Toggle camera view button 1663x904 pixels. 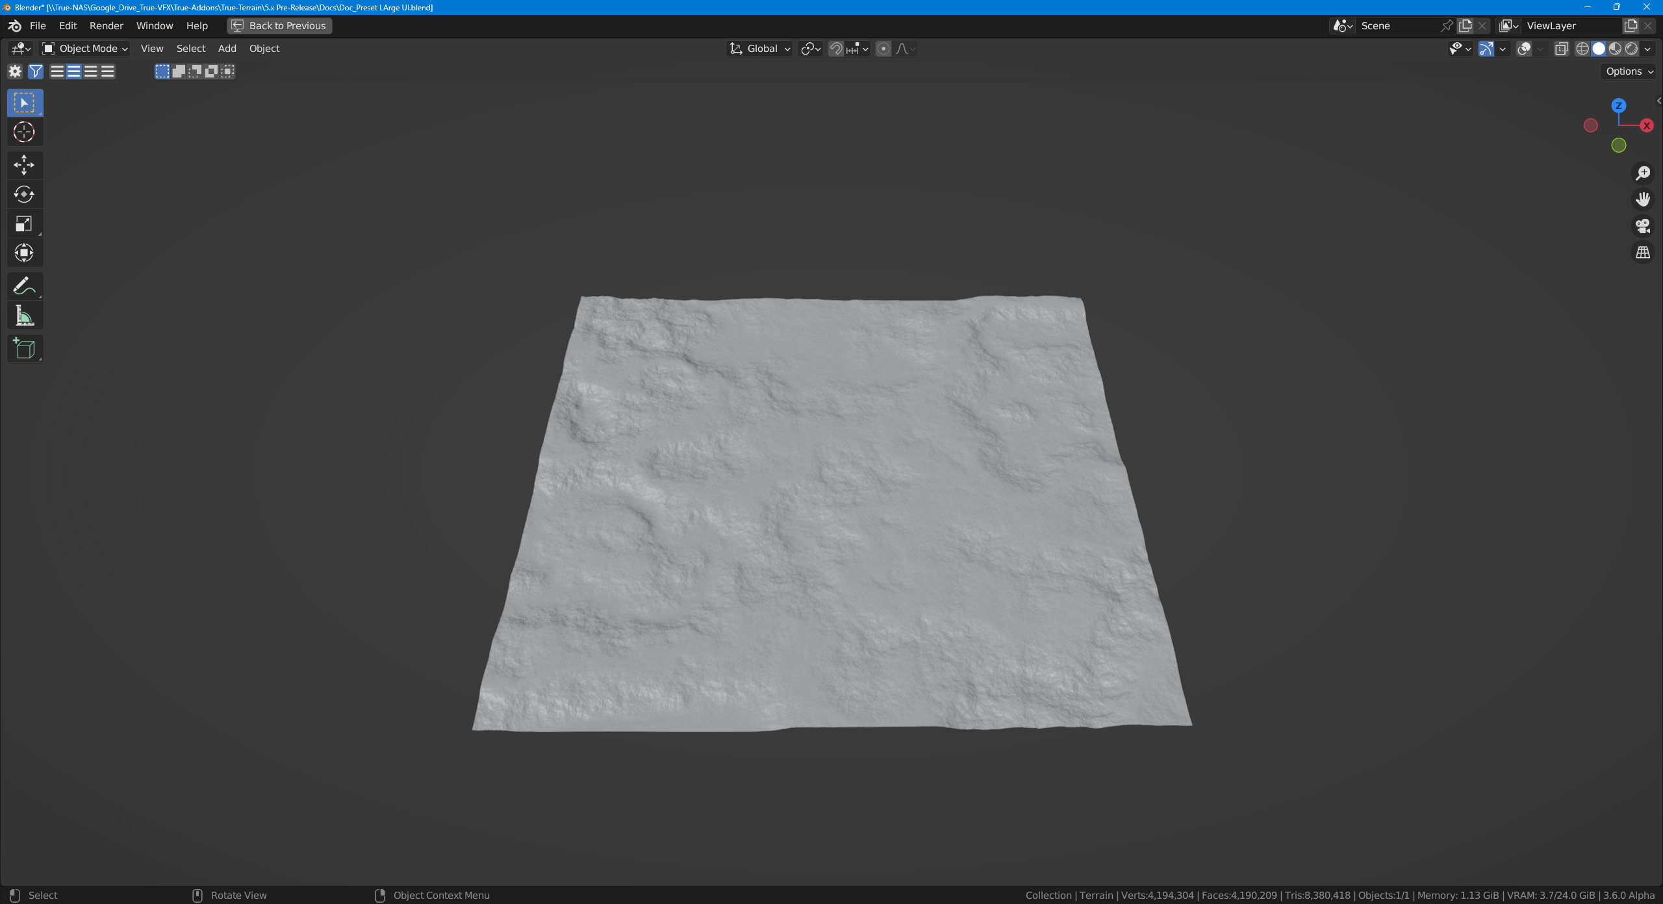click(1642, 226)
